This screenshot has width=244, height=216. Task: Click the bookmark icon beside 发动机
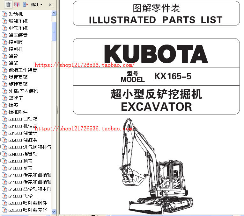click(4, 14)
